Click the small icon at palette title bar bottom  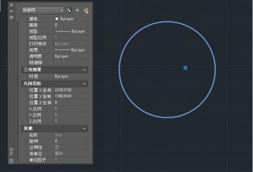coord(11,161)
